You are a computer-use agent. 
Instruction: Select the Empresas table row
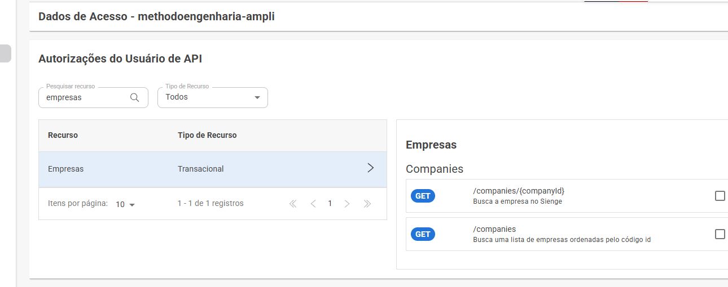click(x=213, y=168)
